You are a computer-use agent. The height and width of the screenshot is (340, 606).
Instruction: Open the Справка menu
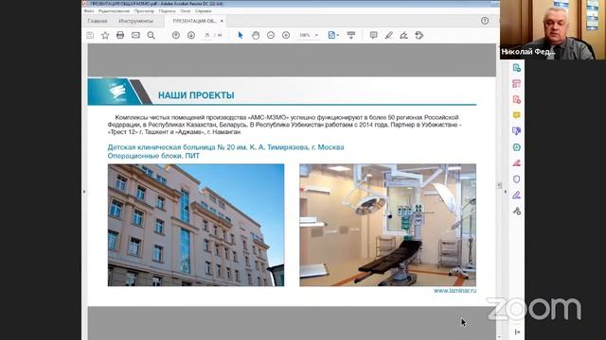(x=203, y=11)
